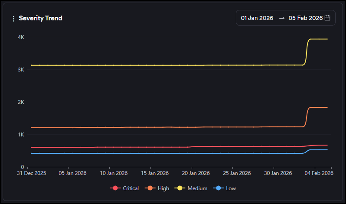Edit the end date 05 Feb 2026
The height and width of the screenshot is (204, 346).
(x=305, y=18)
